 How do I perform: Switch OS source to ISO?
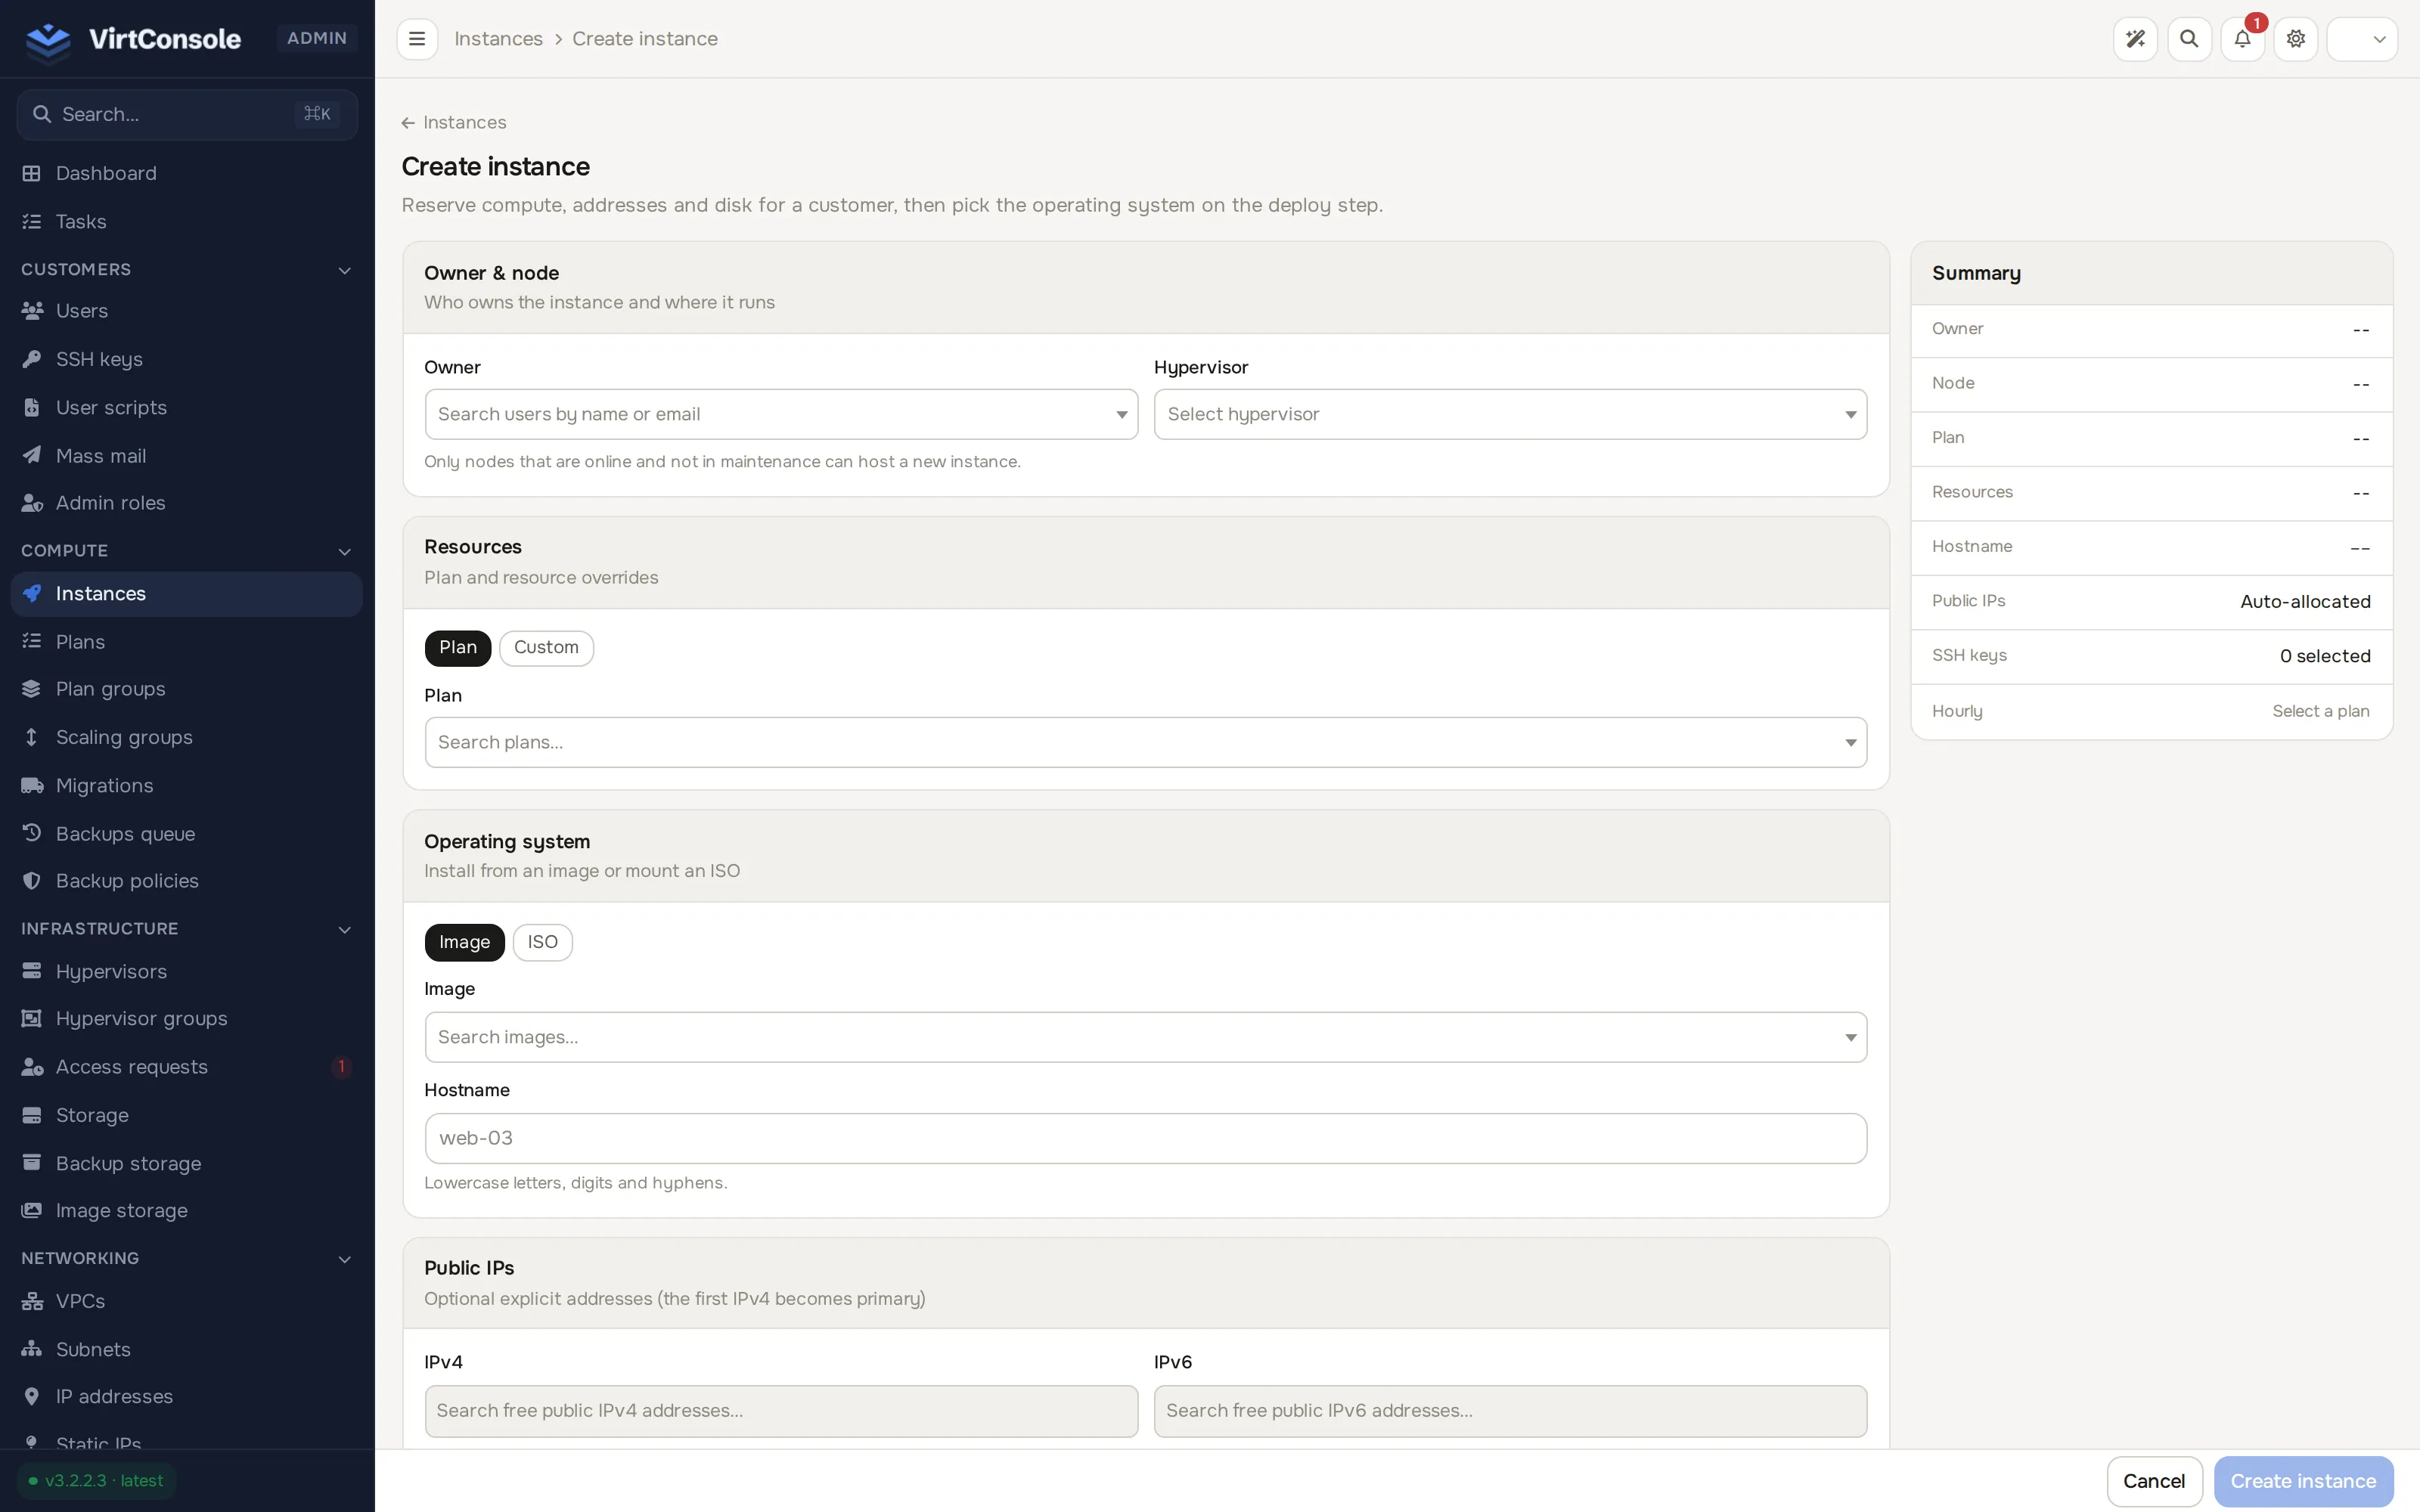[x=542, y=942]
